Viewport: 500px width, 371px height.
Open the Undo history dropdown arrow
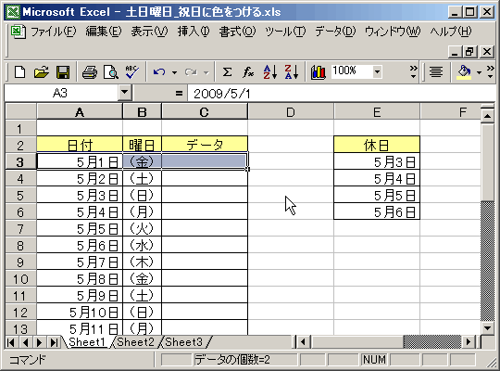(x=174, y=72)
